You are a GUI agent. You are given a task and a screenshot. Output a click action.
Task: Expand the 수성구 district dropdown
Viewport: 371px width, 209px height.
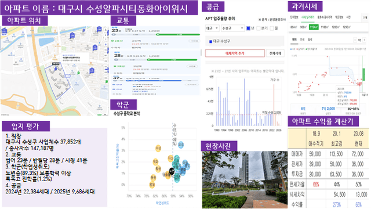232,28
